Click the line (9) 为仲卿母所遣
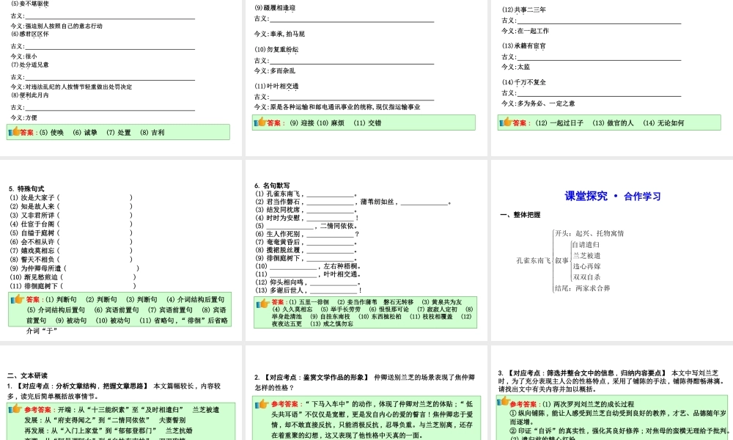Viewport: 733px width, 440px height. [74, 268]
